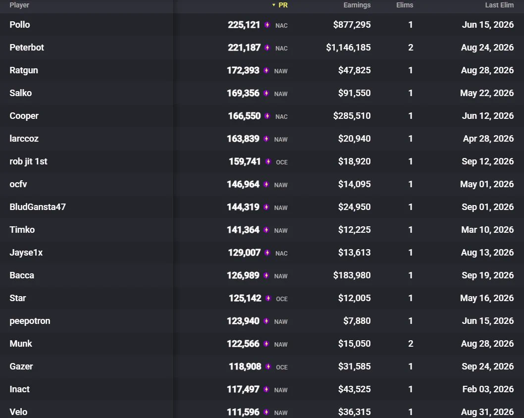Click Pollo's earnings value $877,295
Viewport: 524px width, 418px height.
tap(352, 25)
